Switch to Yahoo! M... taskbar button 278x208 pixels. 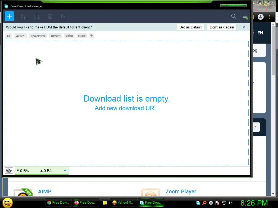click(123, 203)
